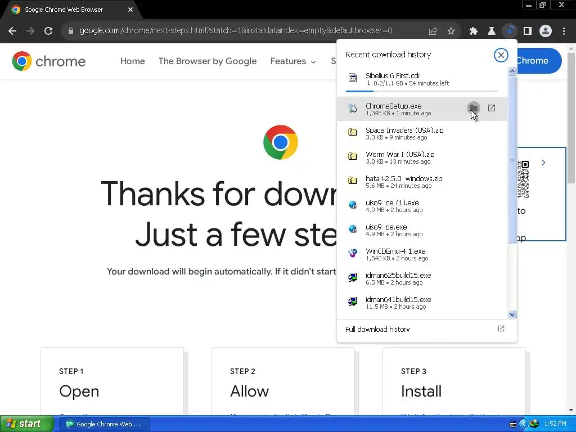Open the Chrome three-dot menu
The width and height of the screenshot is (576, 432).
tap(564, 31)
